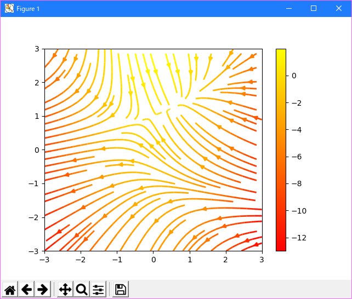Click the colorbar tick label -6

(297, 157)
